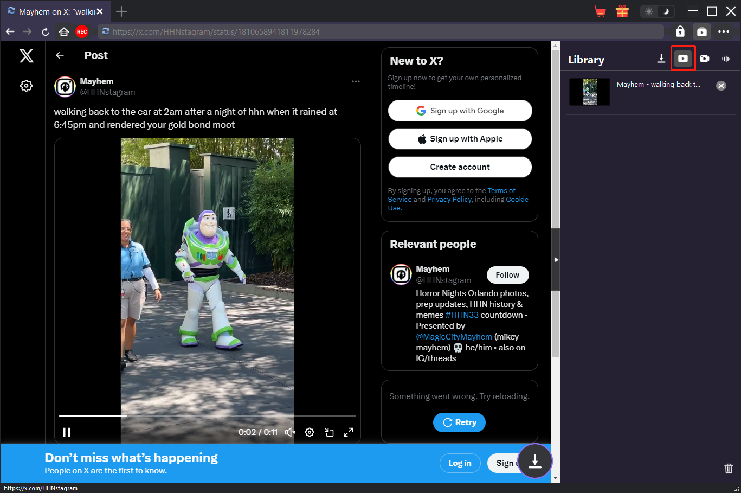
Task: Click the Follow button for Mayhem
Action: tap(507, 275)
